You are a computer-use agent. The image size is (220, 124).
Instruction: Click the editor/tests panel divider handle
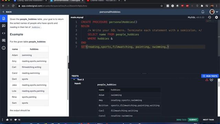pos(144,73)
